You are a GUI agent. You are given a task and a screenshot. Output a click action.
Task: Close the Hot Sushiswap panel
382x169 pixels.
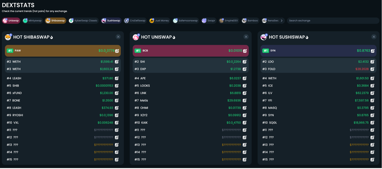pyautogui.click(x=374, y=37)
